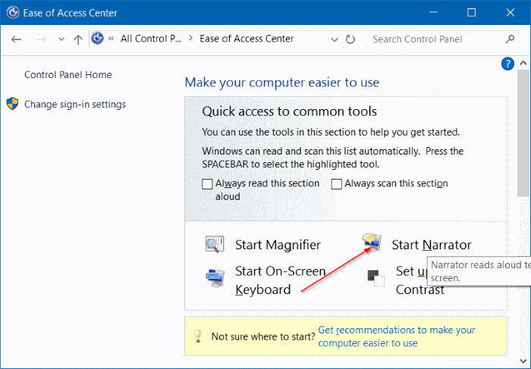Click the Narrator speech bubble icon
The height and width of the screenshot is (369, 531).
[x=372, y=242]
